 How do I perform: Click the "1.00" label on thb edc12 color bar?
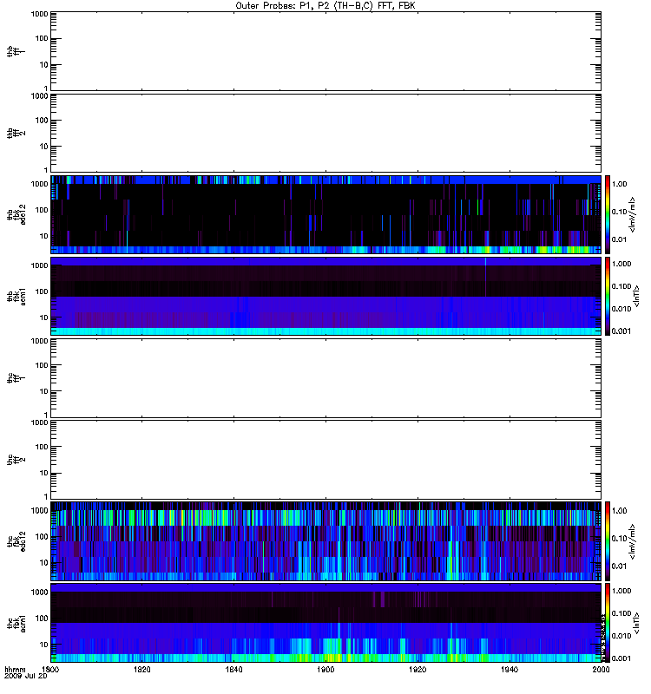[619, 184]
